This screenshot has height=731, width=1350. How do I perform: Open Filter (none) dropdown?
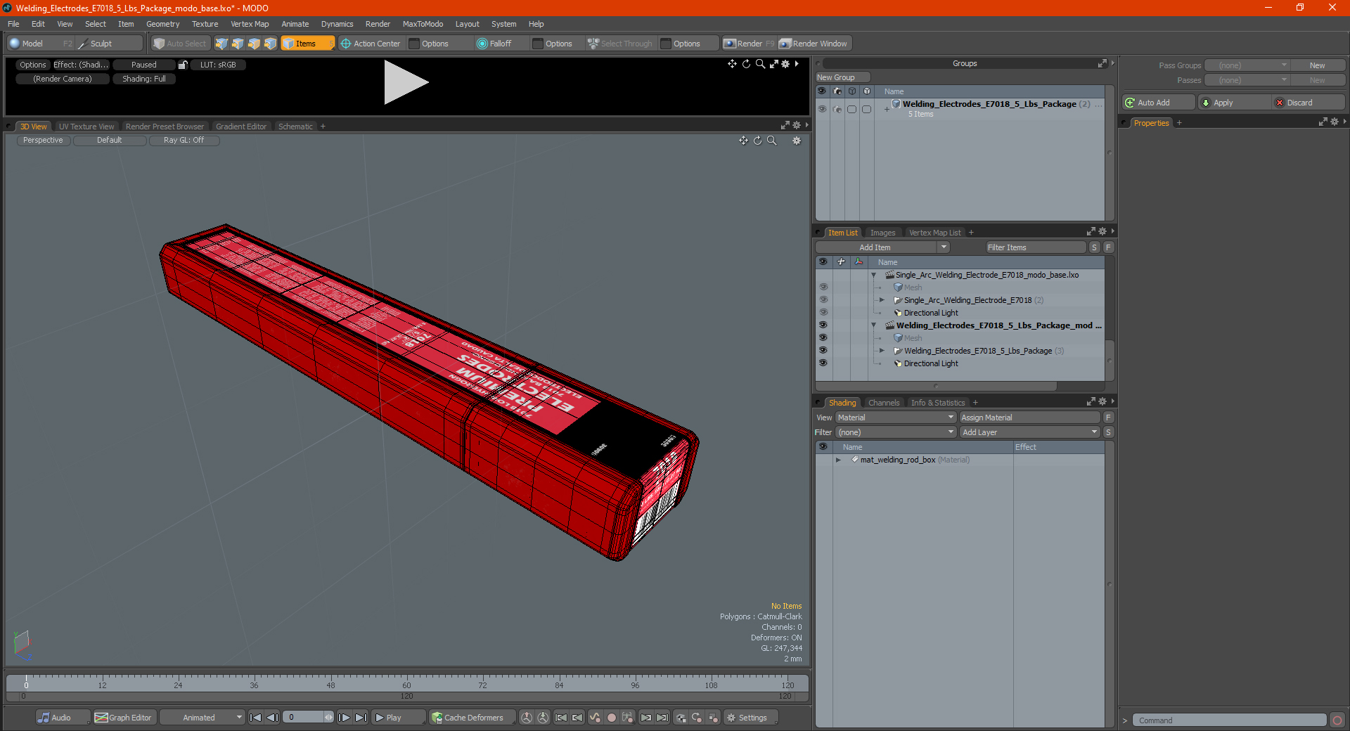point(896,432)
